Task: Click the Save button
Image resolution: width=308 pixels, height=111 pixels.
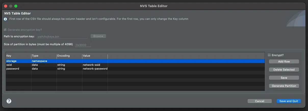Action: tap(284, 78)
